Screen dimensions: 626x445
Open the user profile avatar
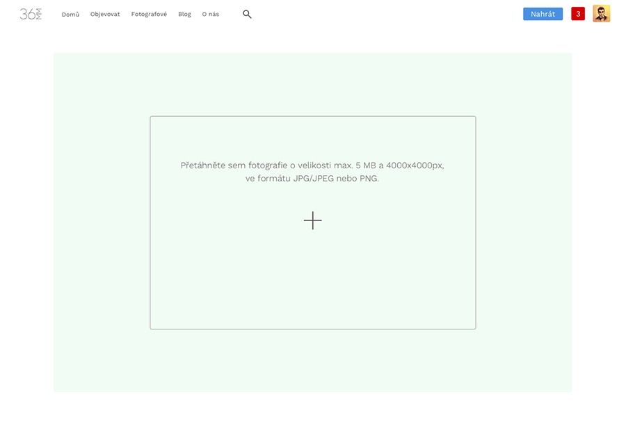point(601,14)
